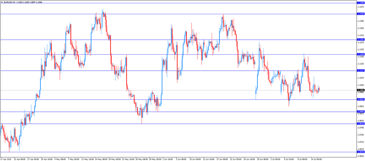Select the 1.1208 horizontal line price label
The height and width of the screenshot is (161, 365).
[360, 54]
